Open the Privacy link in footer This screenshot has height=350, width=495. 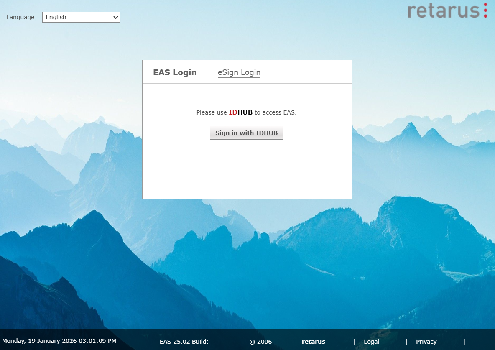pos(426,342)
